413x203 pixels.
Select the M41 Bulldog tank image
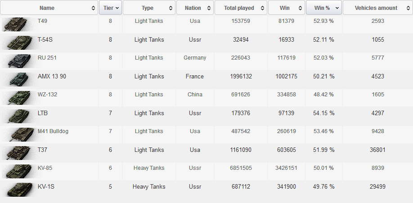click(17, 134)
